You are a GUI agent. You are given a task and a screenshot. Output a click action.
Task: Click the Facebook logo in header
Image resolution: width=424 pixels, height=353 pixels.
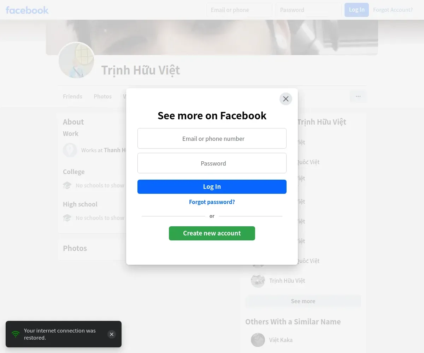click(27, 10)
